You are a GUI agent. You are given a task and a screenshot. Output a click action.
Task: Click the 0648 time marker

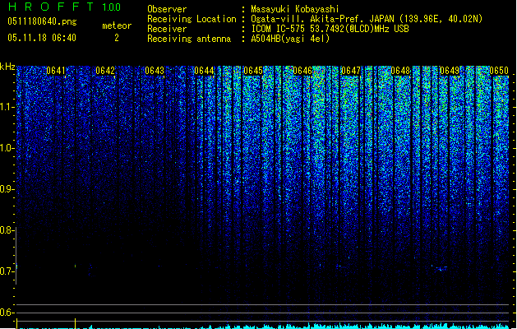(x=400, y=71)
